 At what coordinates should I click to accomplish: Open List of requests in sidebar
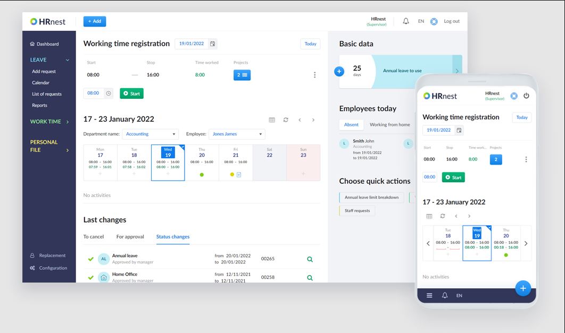coord(47,94)
